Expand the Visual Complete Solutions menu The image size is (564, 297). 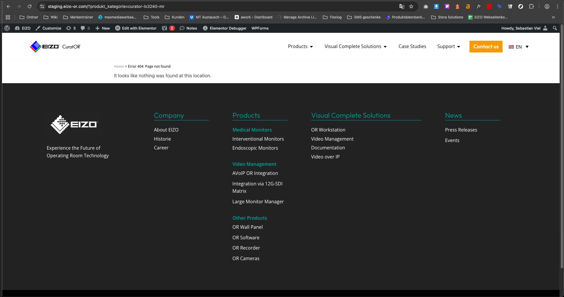coord(355,47)
